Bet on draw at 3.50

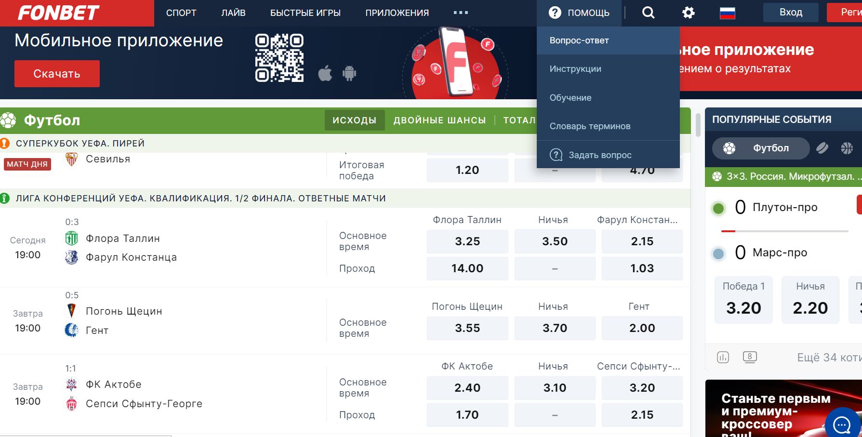coord(555,241)
